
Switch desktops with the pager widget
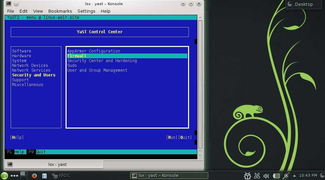click(x=24, y=176)
